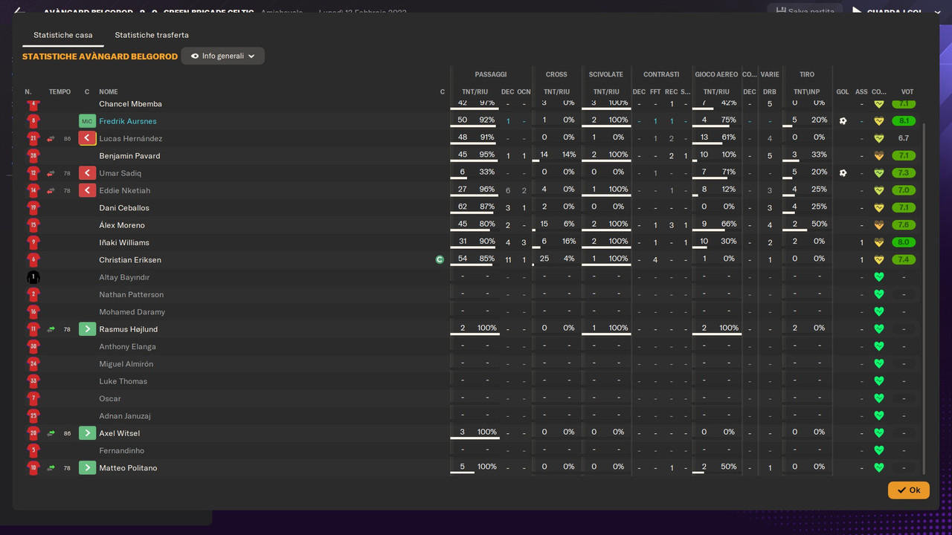
Task: Open Fredrik Aursnes player link
Action: (127, 121)
